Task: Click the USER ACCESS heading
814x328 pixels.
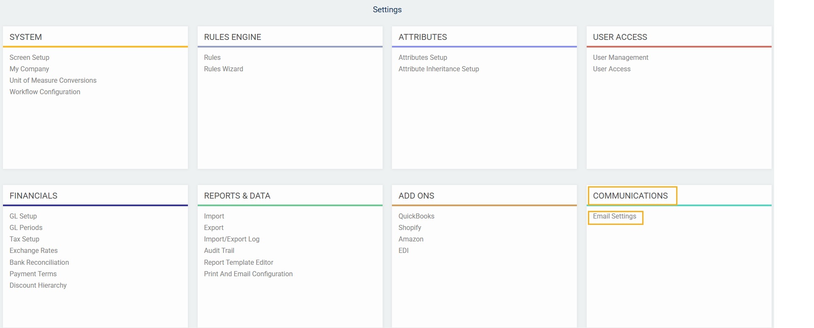Action: [x=620, y=37]
